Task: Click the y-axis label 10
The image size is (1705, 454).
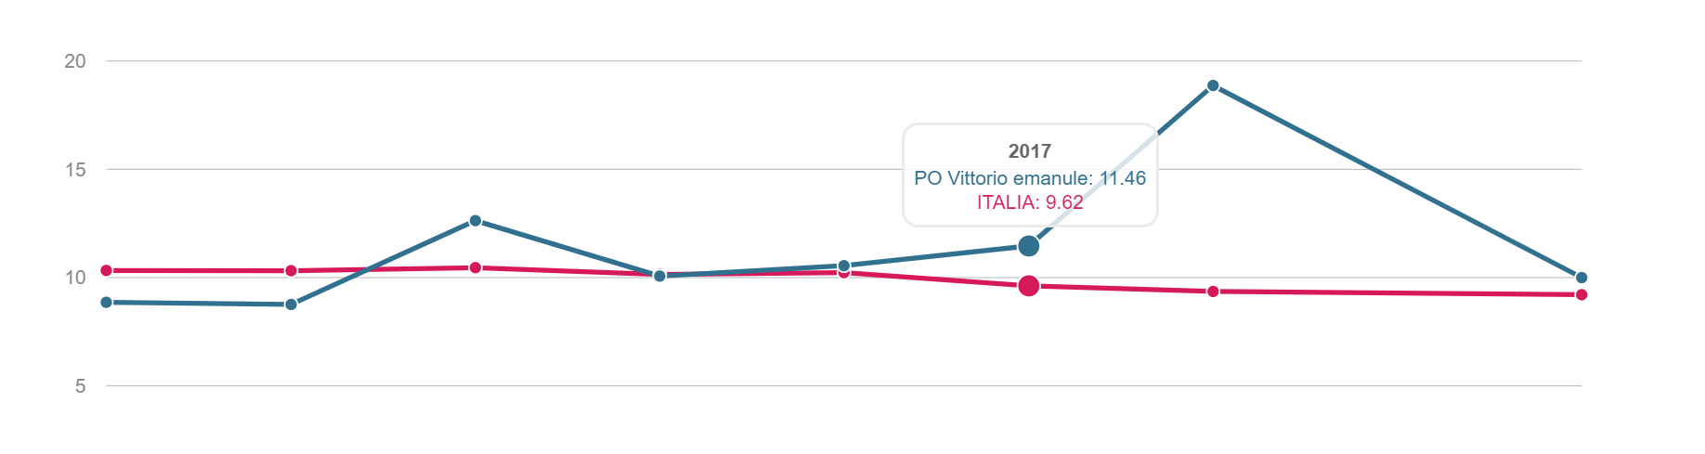Action: 75,278
